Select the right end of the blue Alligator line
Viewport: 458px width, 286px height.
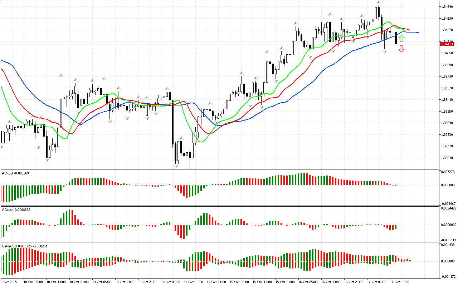tap(418, 33)
